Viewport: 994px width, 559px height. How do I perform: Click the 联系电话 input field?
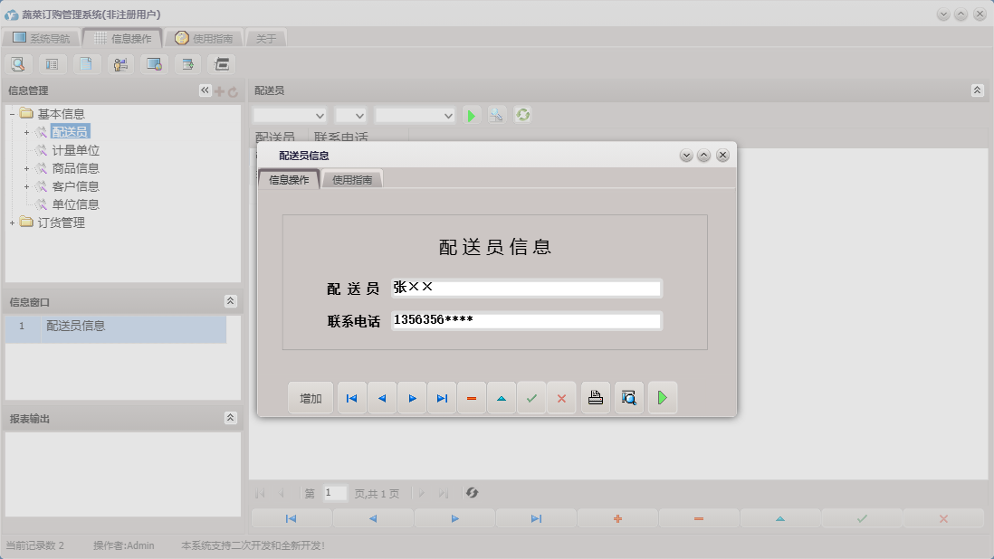[x=525, y=320]
